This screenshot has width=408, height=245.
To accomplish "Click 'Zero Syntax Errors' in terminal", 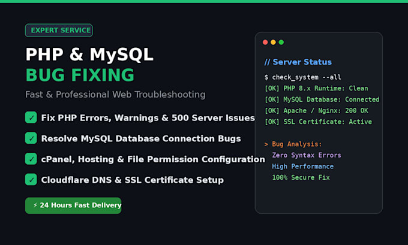I will pyautogui.click(x=307, y=155).
